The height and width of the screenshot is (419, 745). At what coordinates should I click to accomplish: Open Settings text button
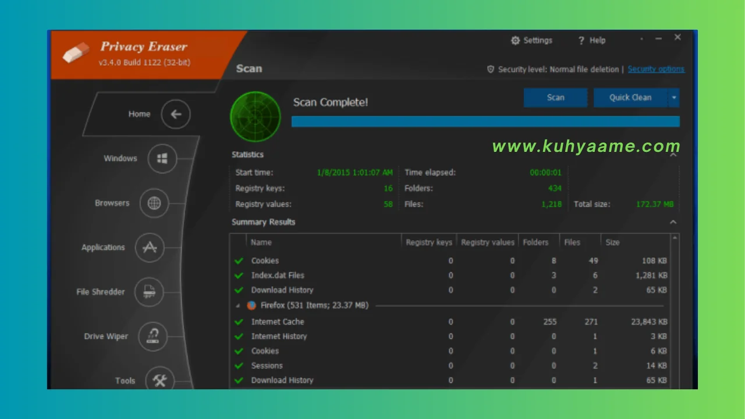538,41
